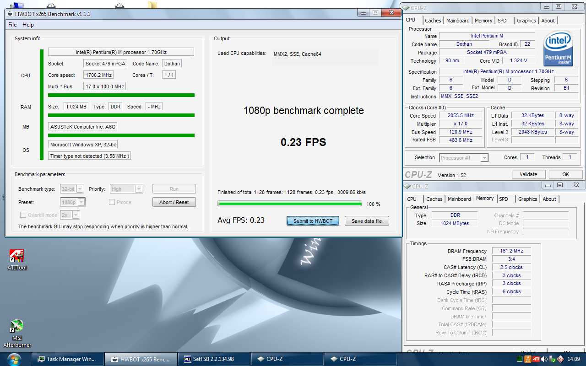The width and height of the screenshot is (586, 366).
Task: Click Submit to HWBOT button
Action: (313, 221)
